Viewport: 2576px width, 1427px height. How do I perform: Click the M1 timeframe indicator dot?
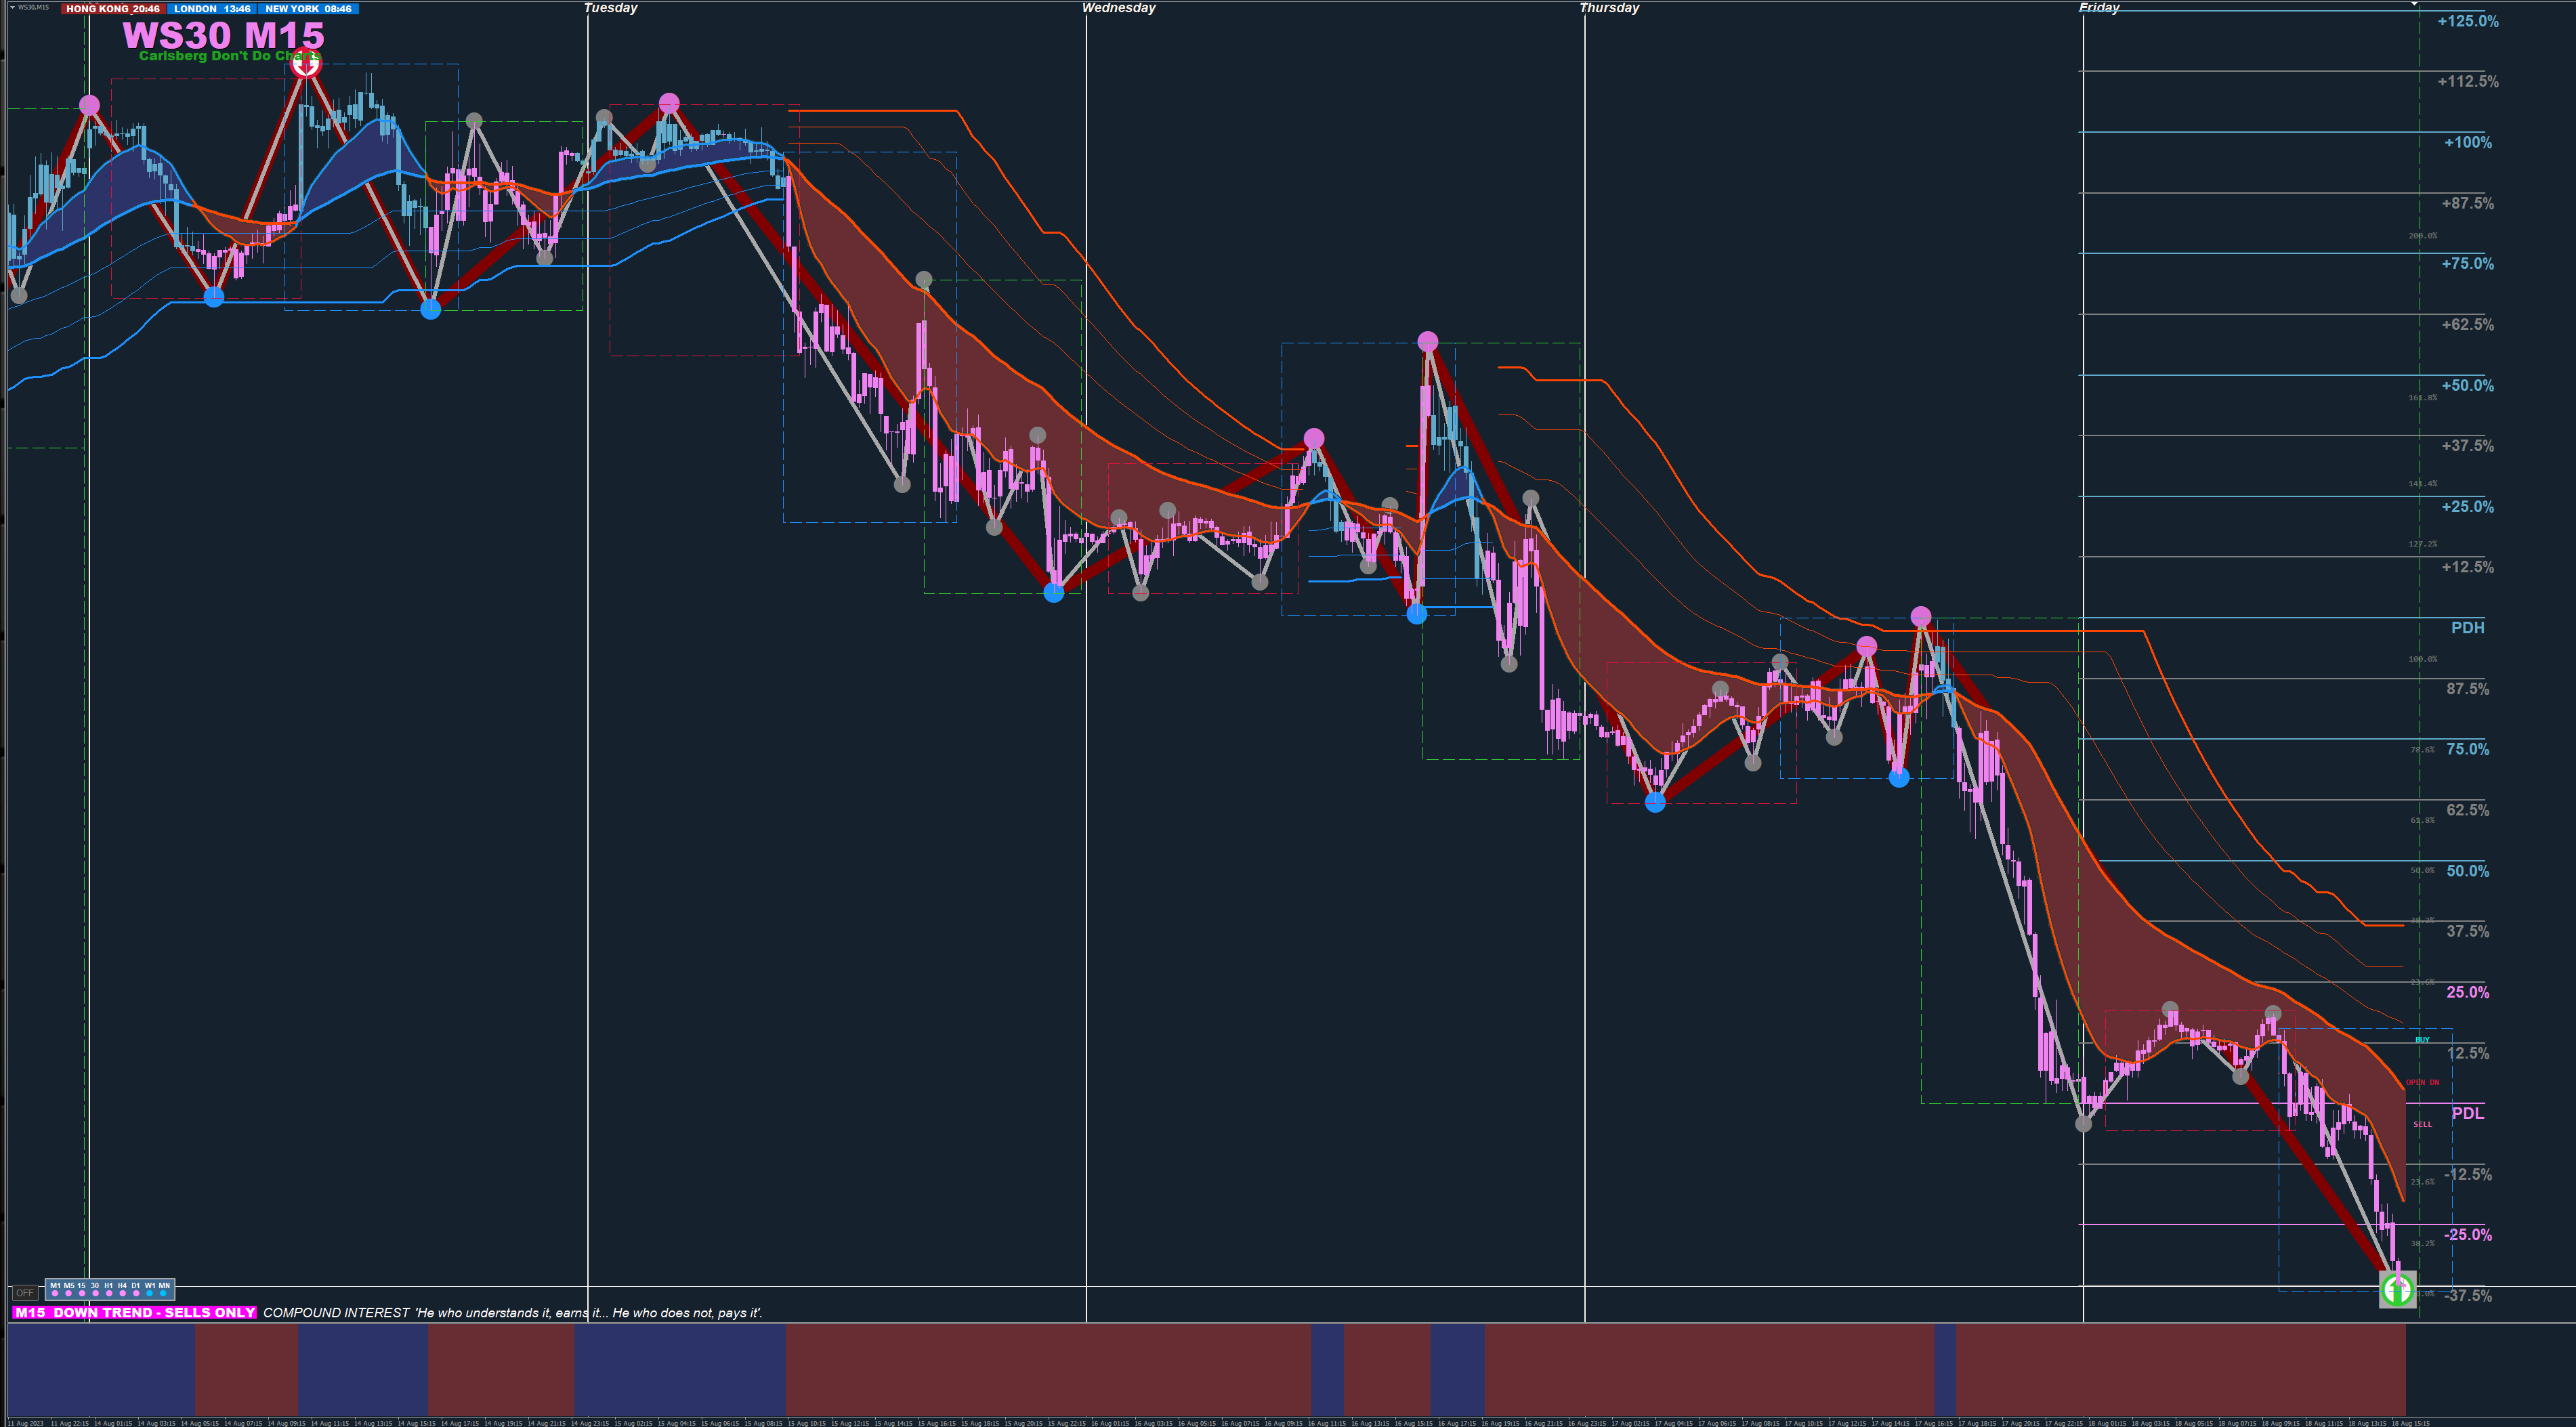pos(55,1293)
